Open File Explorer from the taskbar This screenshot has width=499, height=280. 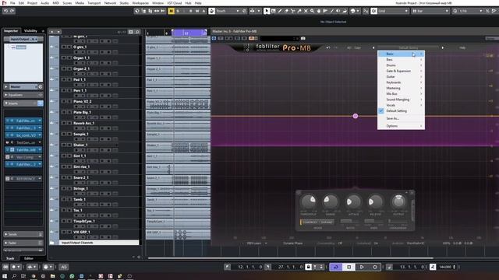coord(52,276)
